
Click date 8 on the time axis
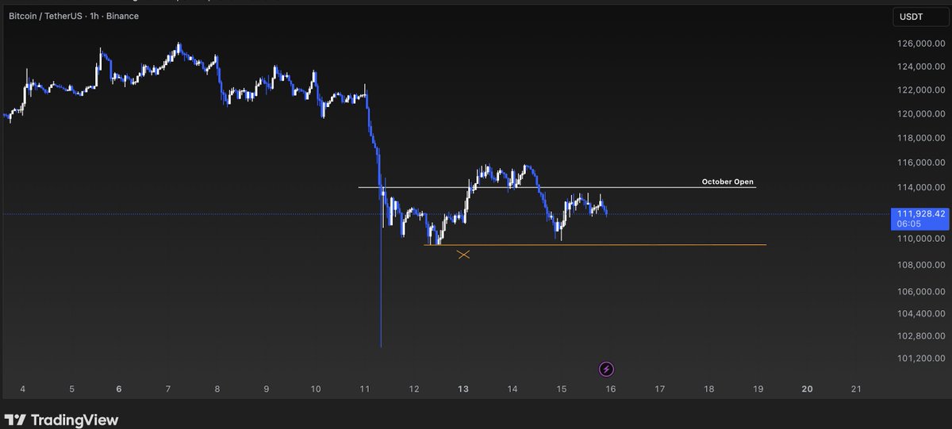[x=217, y=389]
